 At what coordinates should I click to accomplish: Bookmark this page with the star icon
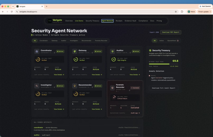(176, 12)
